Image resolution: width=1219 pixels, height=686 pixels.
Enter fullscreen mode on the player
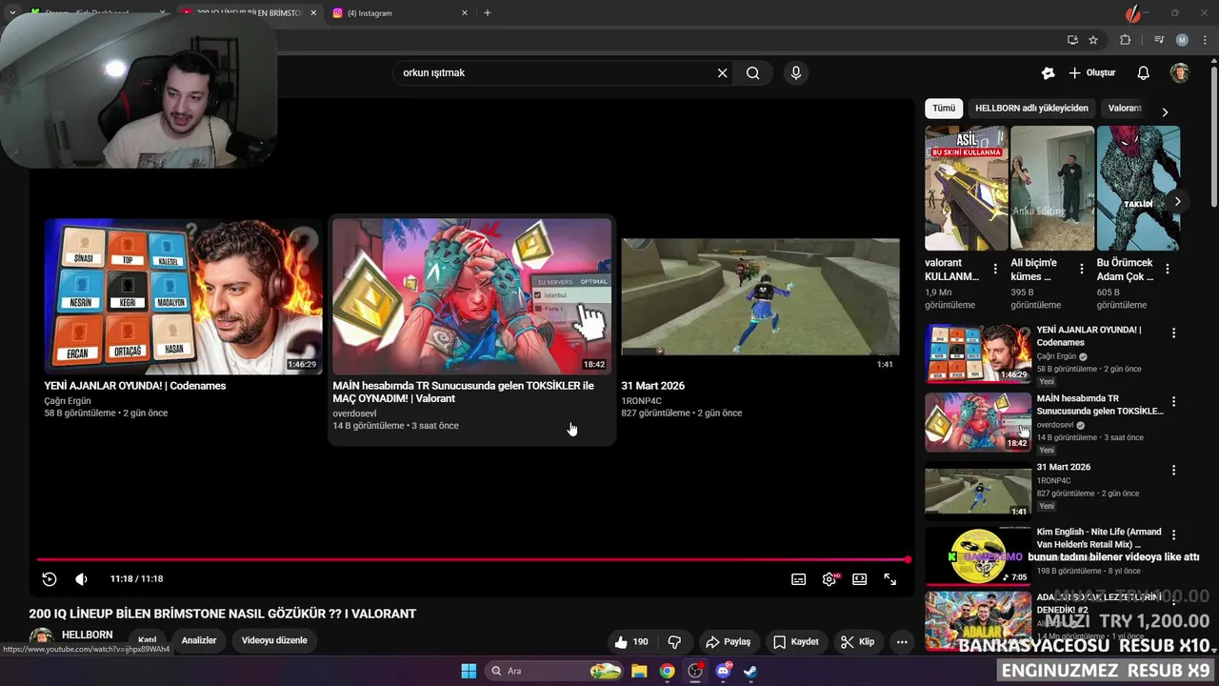tap(890, 579)
